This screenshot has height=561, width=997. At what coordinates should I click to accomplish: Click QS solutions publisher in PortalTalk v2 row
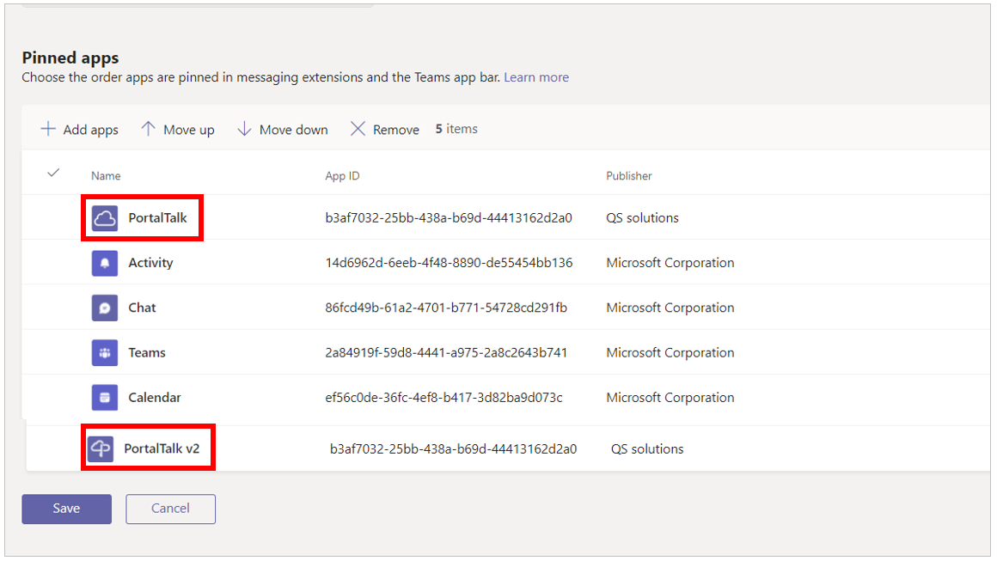coord(646,449)
